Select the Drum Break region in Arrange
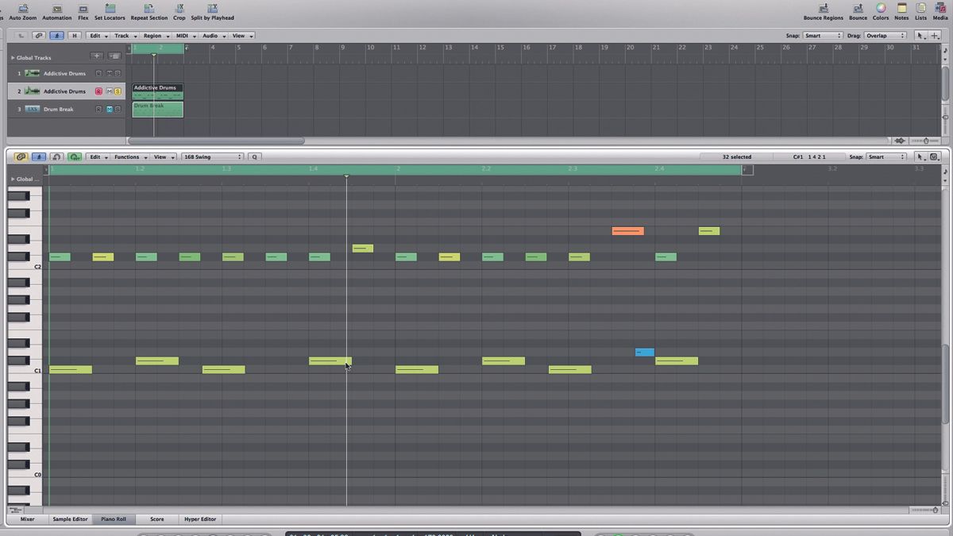The height and width of the screenshot is (536, 953). point(157,110)
